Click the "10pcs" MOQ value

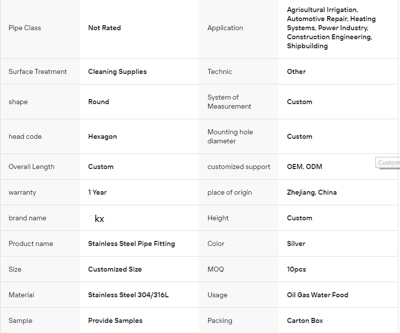(x=296, y=270)
